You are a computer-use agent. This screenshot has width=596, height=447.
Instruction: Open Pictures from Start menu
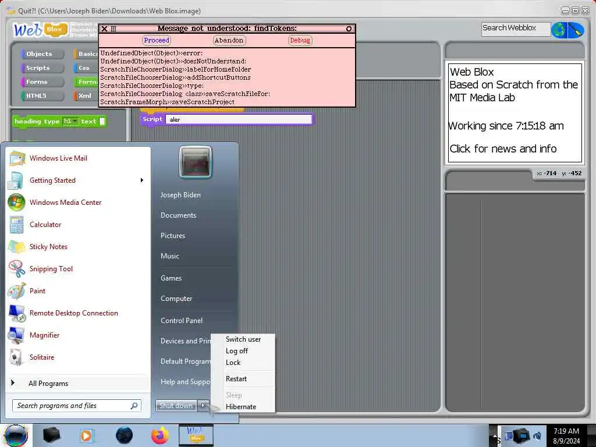point(173,236)
